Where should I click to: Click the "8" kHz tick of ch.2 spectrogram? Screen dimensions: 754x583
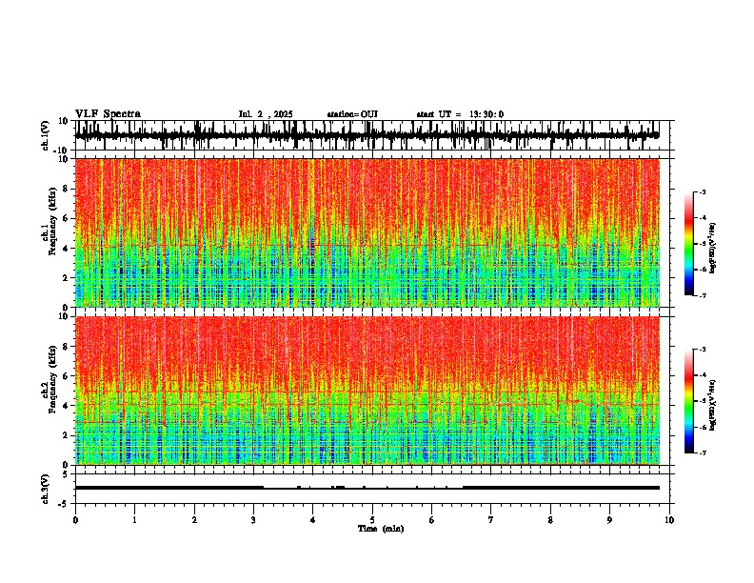pos(66,347)
